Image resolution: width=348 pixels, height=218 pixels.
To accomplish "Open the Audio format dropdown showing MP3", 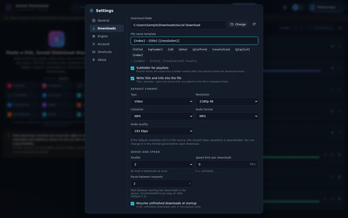I will (x=227, y=116).
